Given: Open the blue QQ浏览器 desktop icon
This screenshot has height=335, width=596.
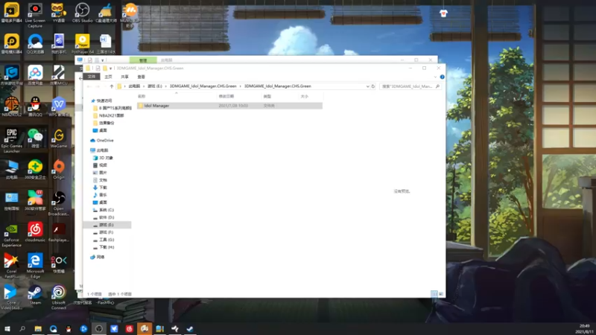Looking at the screenshot, I should click(35, 44).
